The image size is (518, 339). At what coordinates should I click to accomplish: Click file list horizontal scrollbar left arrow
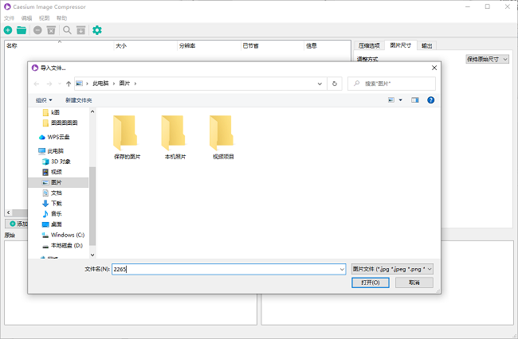click(x=9, y=212)
